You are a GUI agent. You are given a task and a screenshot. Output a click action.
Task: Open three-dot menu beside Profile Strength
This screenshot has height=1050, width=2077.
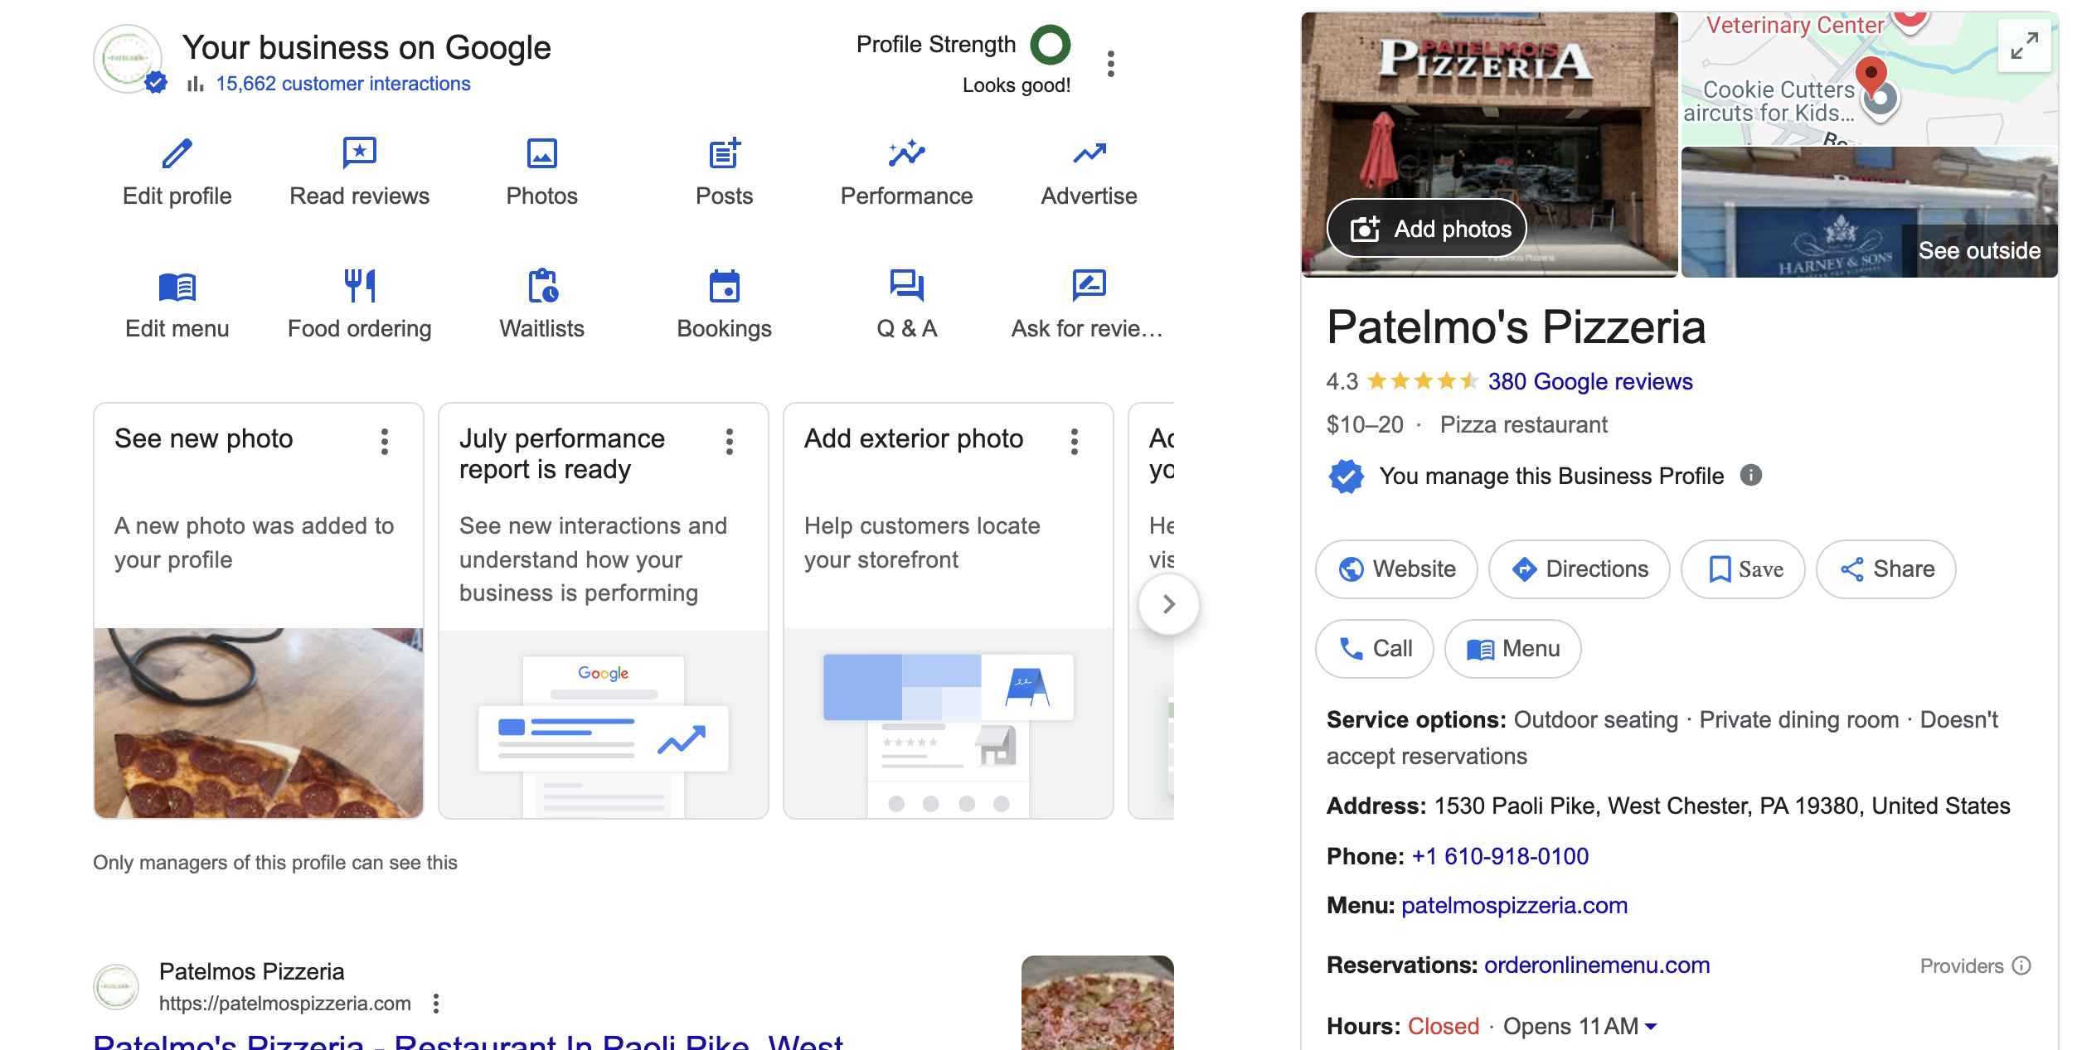(x=1111, y=64)
